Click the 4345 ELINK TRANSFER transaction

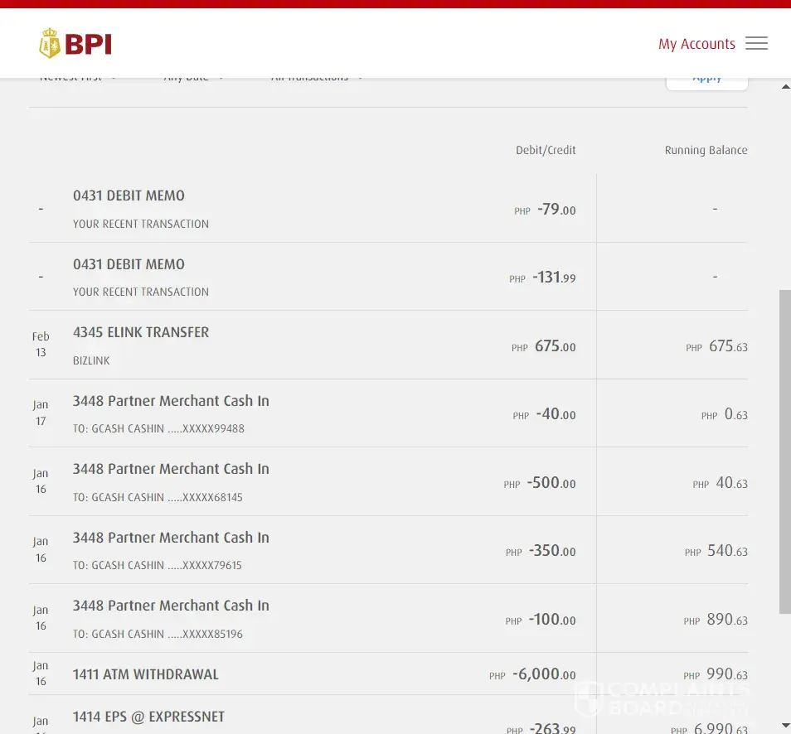[141, 332]
